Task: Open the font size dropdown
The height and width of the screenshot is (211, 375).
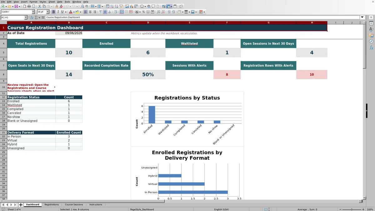Action: (x=47, y=12)
